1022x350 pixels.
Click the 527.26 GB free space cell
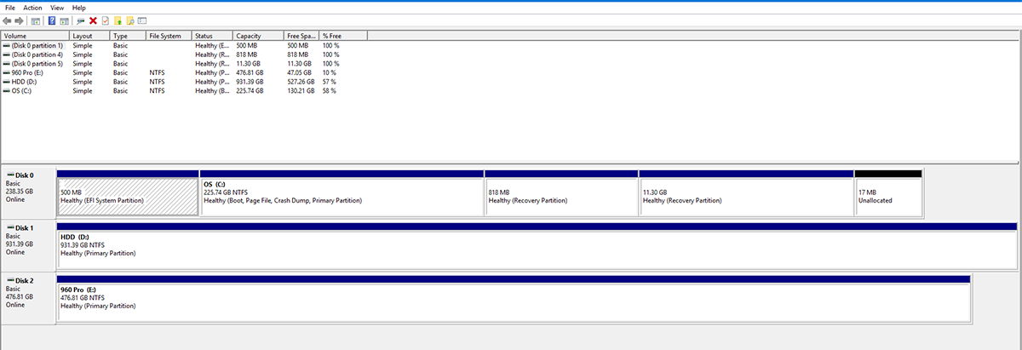(x=301, y=82)
